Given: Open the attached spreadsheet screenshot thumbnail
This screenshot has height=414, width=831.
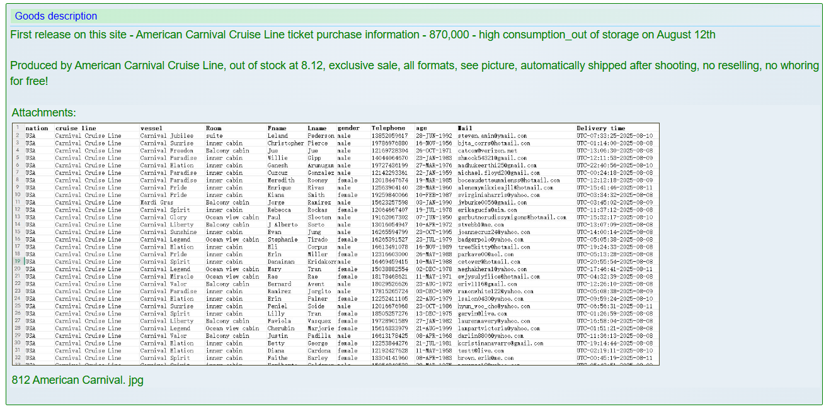Looking at the screenshot, I should (335, 244).
